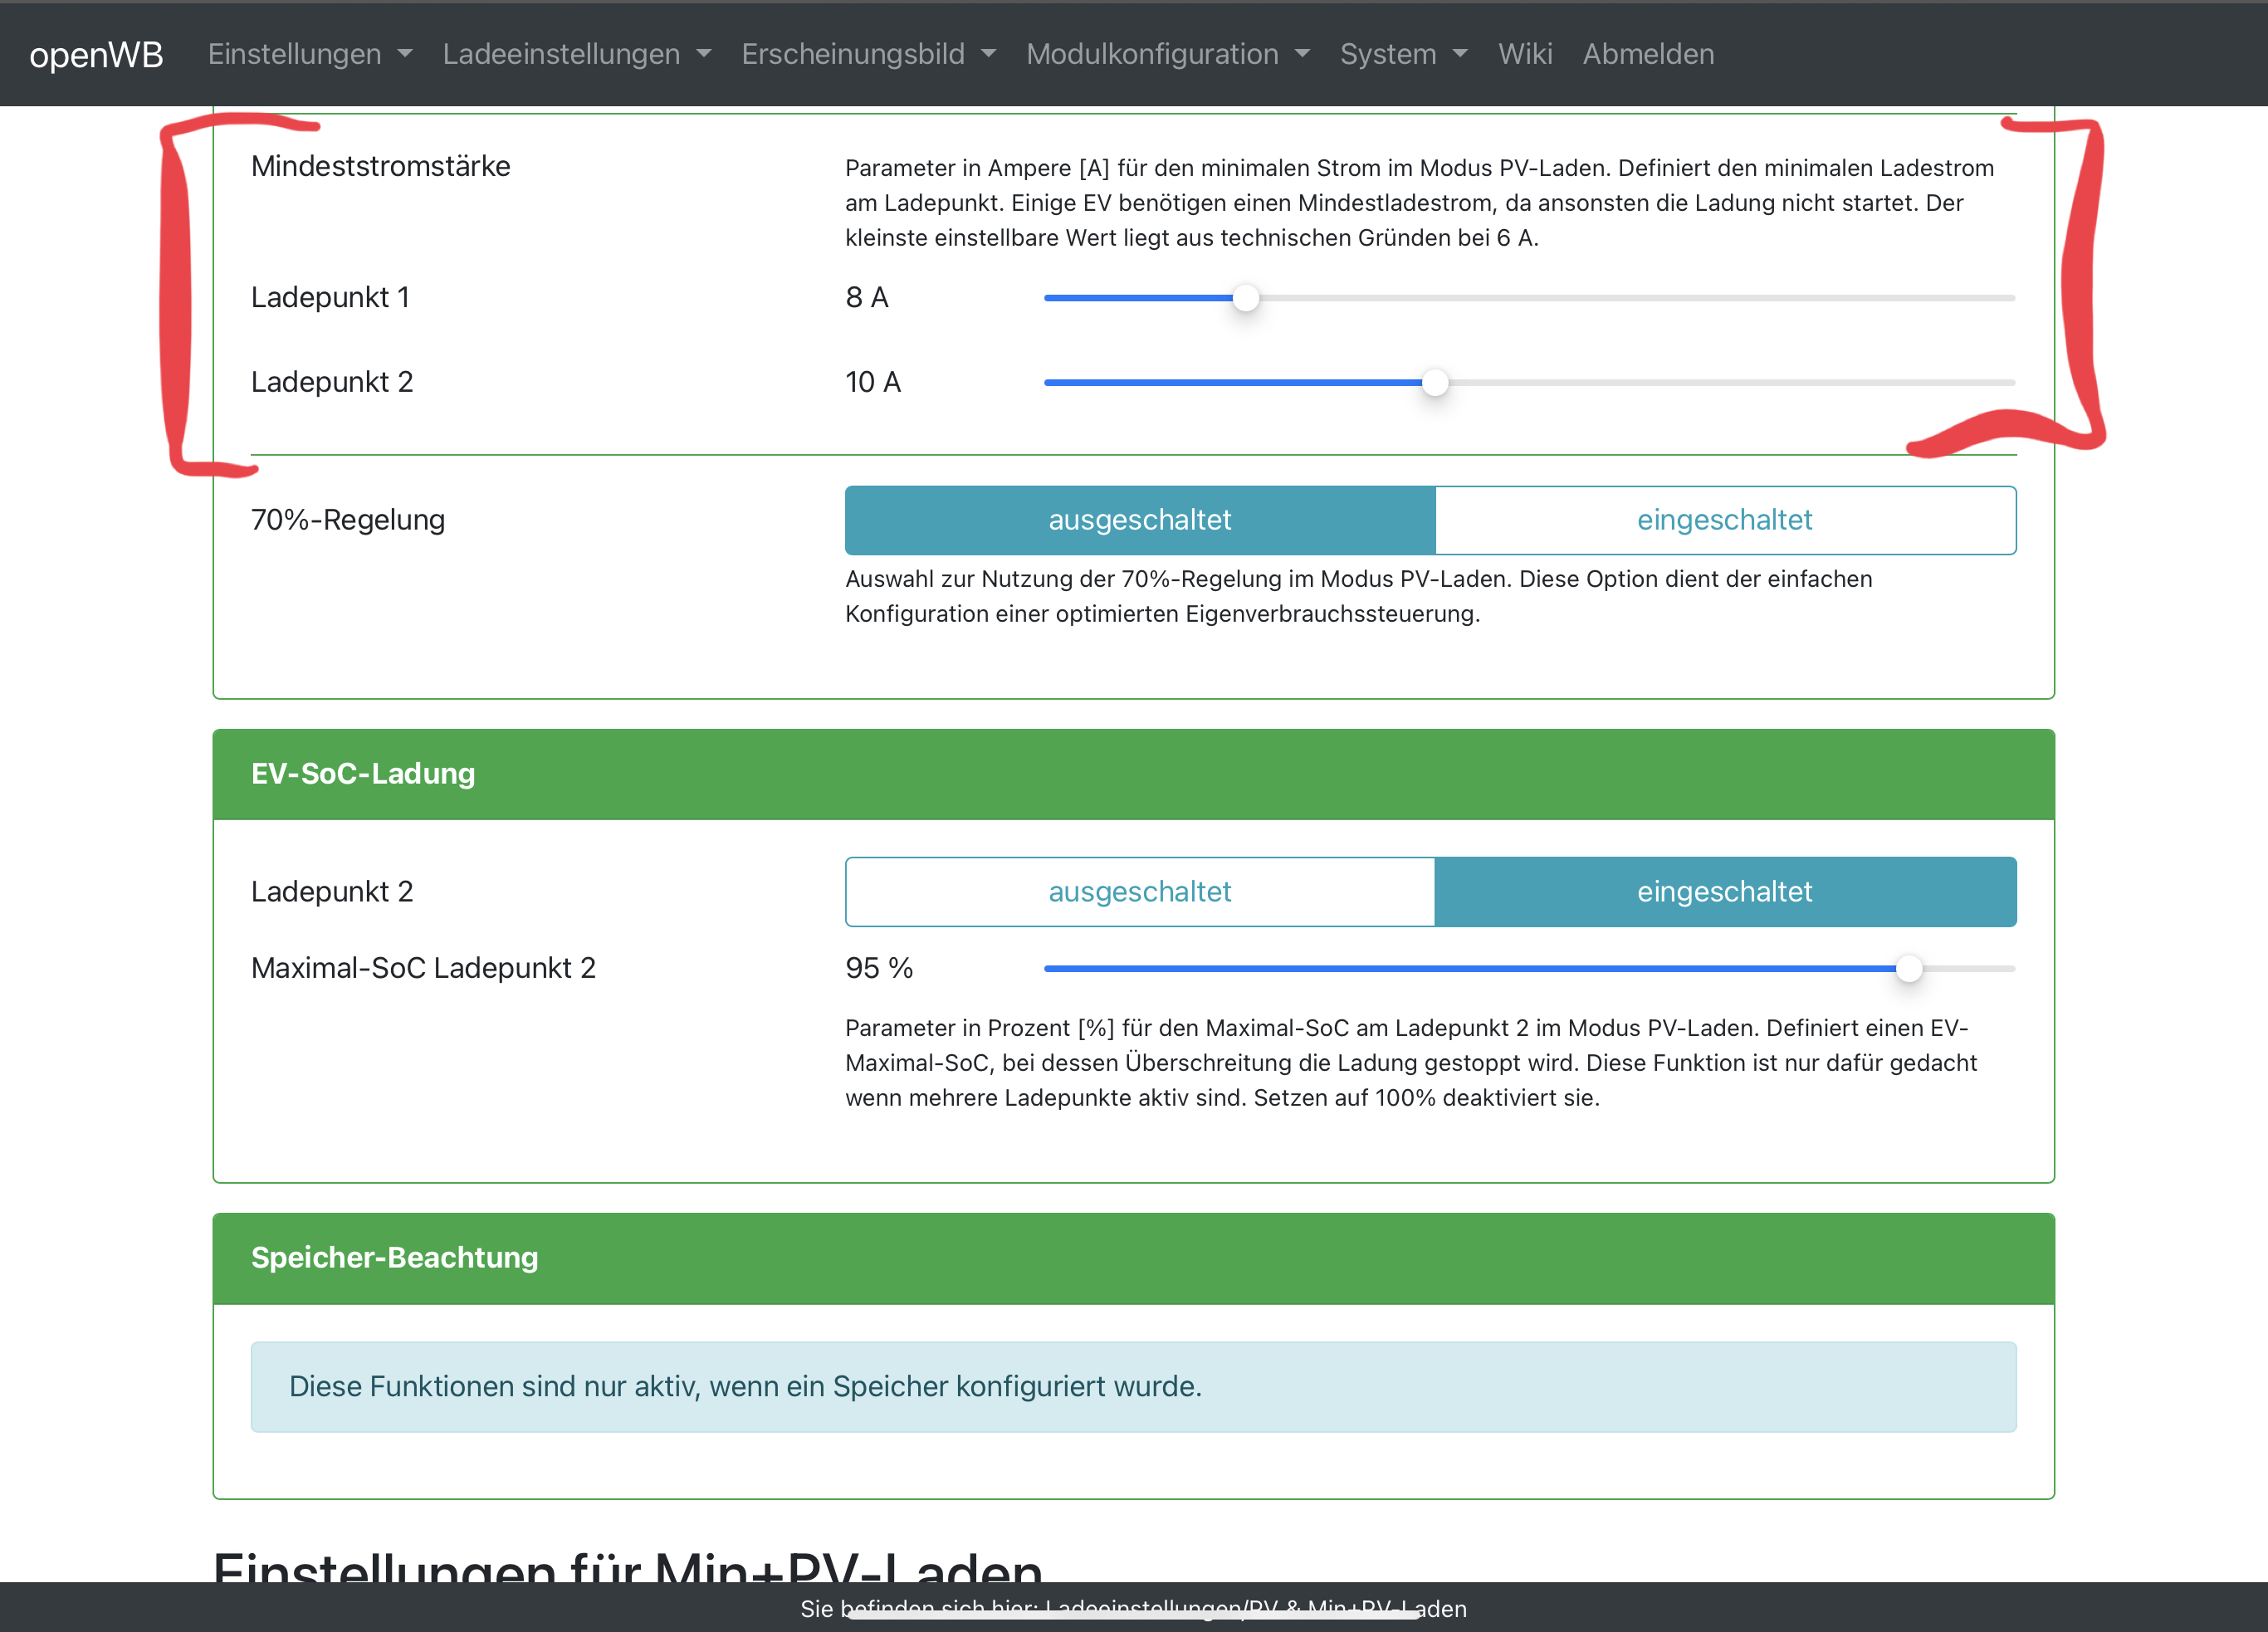Set 70%-Regelung to ausgeschaltet
This screenshot has height=1632, width=2268.
tap(1140, 520)
